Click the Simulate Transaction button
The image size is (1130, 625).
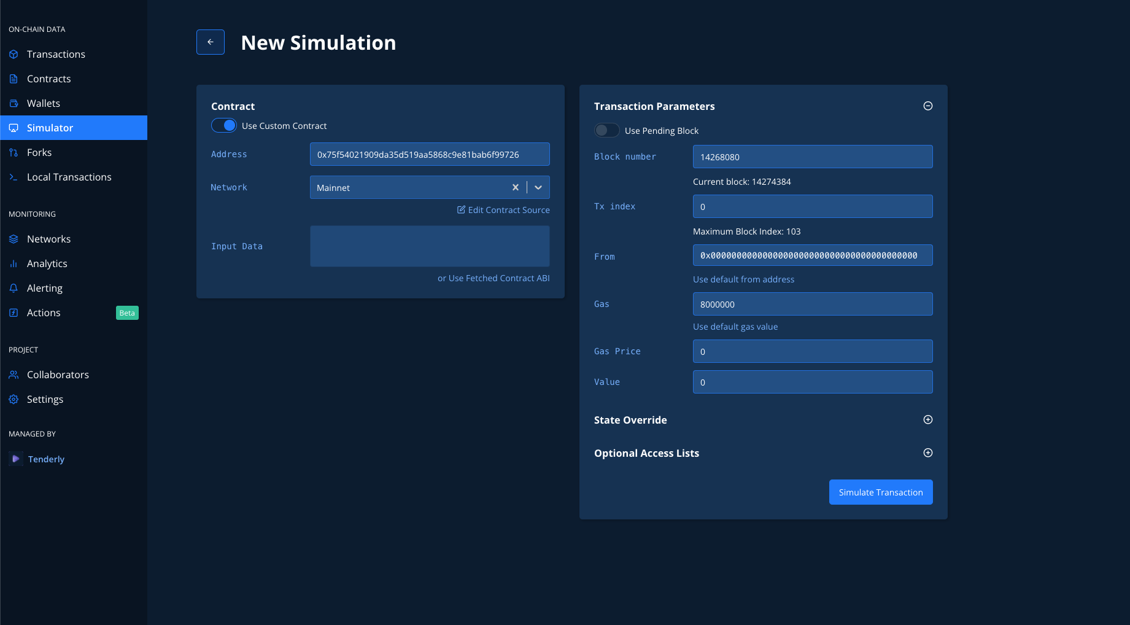881,492
